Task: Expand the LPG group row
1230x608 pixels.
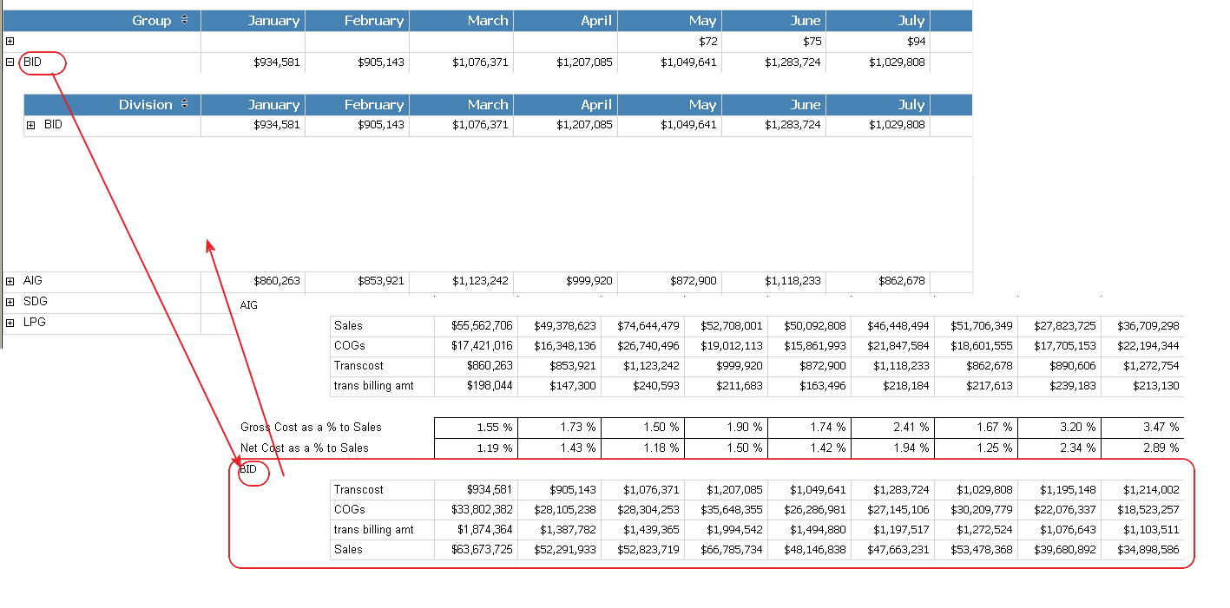Action: [10, 322]
